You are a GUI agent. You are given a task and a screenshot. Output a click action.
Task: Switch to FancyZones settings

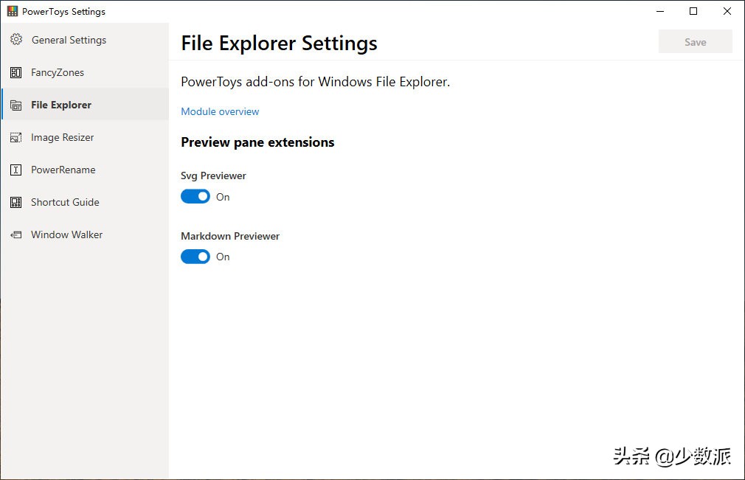coord(86,73)
